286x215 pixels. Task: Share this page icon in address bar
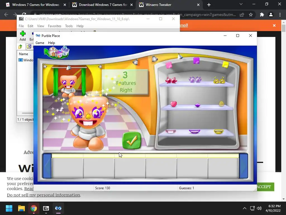click(x=242, y=15)
